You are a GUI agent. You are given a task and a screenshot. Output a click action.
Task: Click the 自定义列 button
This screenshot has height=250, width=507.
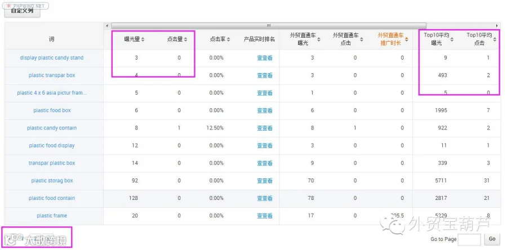[x=22, y=11]
